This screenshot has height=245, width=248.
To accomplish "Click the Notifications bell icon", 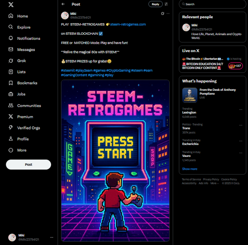I will [x=11, y=38].
